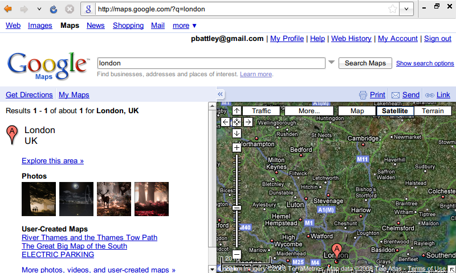Open the second photo thumbnail with moon
Viewport: 456px width, 273px height.
pyautogui.click(x=76, y=199)
